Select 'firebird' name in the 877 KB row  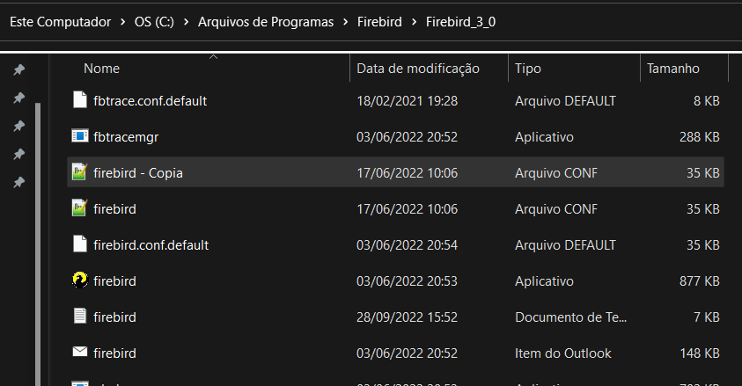click(x=114, y=281)
